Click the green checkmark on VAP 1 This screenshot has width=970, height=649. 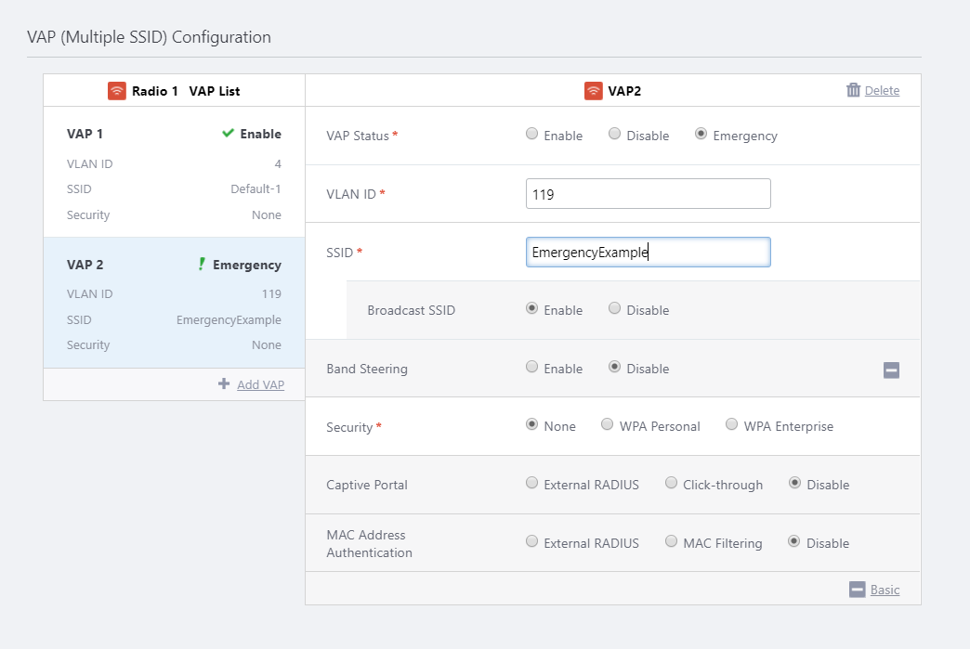[228, 134]
